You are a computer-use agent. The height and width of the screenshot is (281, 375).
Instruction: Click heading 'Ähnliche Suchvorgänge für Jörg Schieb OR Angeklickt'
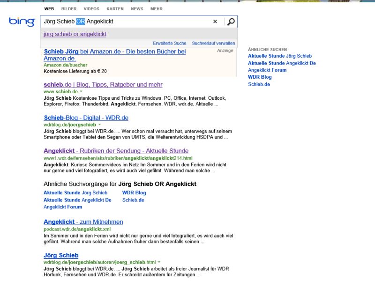(120, 184)
